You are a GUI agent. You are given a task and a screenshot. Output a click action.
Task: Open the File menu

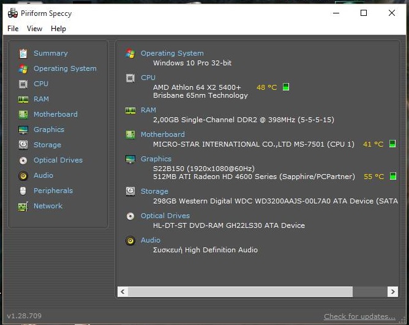[13, 29]
